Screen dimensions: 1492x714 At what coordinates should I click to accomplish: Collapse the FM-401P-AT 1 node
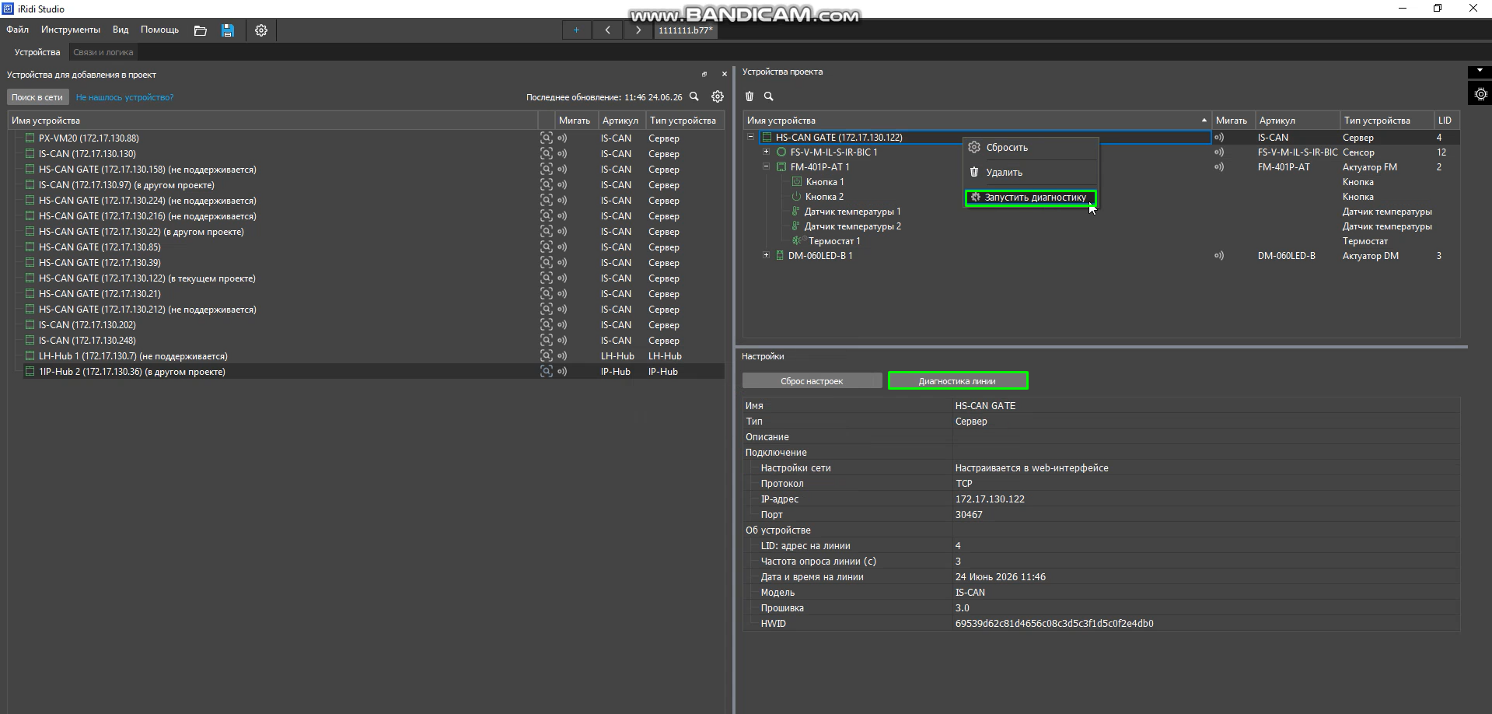(x=767, y=167)
